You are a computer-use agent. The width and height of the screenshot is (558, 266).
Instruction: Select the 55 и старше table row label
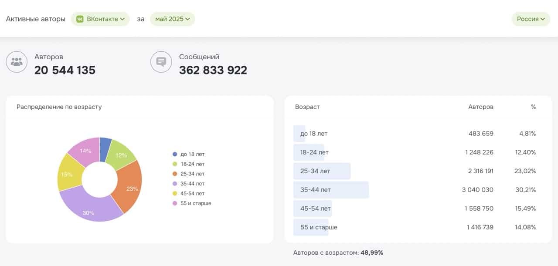319,227
